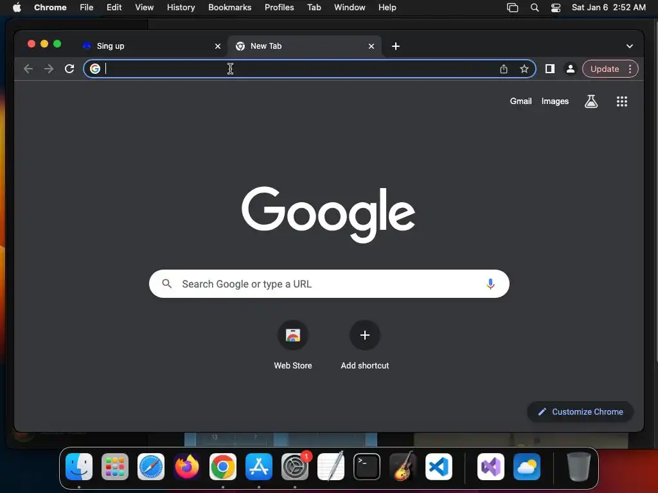Open the History menu

pos(181,8)
